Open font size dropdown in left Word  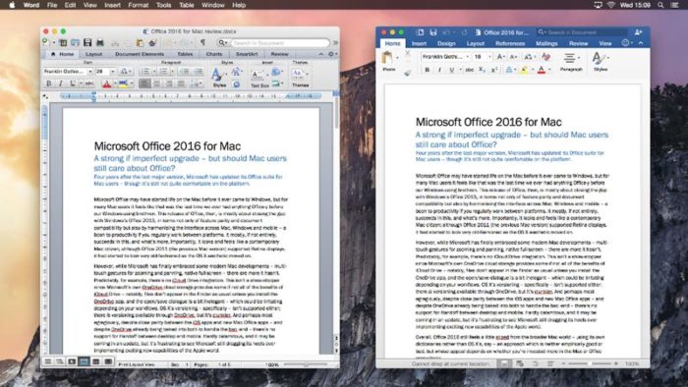113,71
